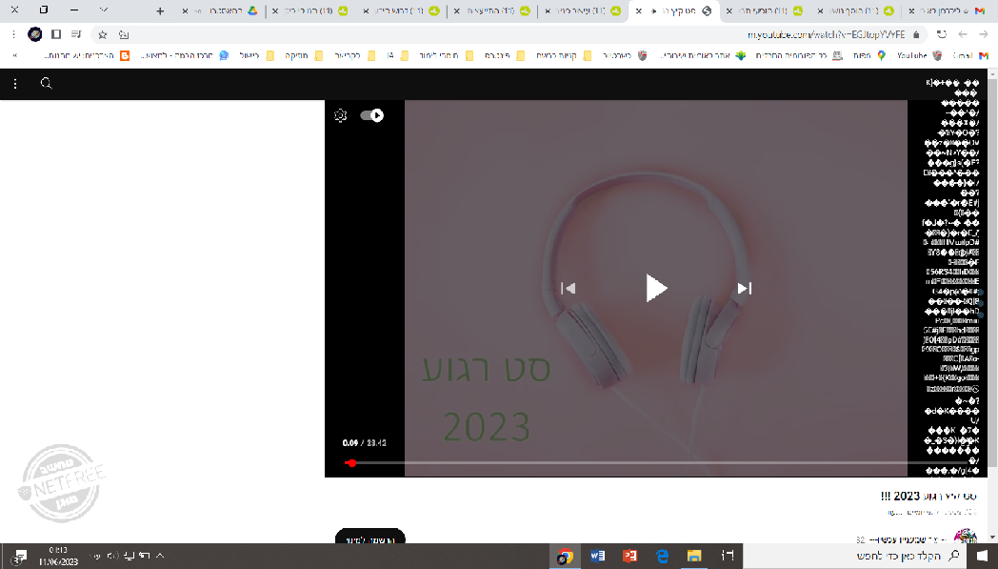Open the 'חומרי לימוד' bookmark folder
This screenshot has height=569, width=998.
coord(447,55)
